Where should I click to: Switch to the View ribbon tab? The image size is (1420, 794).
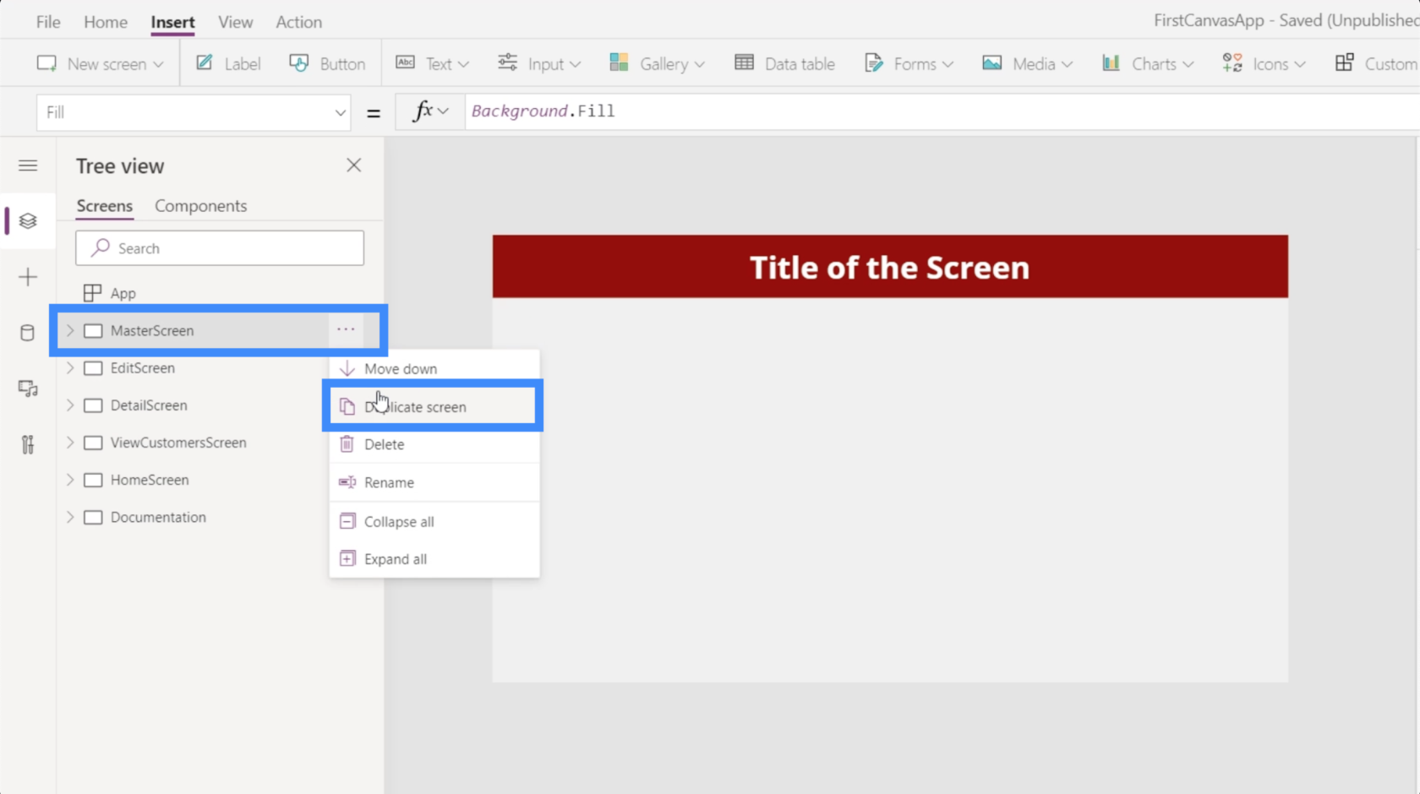pyautogui.click(x=236, y=22)
